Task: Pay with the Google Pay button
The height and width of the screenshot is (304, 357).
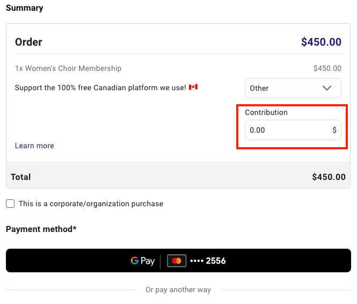Action: 178,260
